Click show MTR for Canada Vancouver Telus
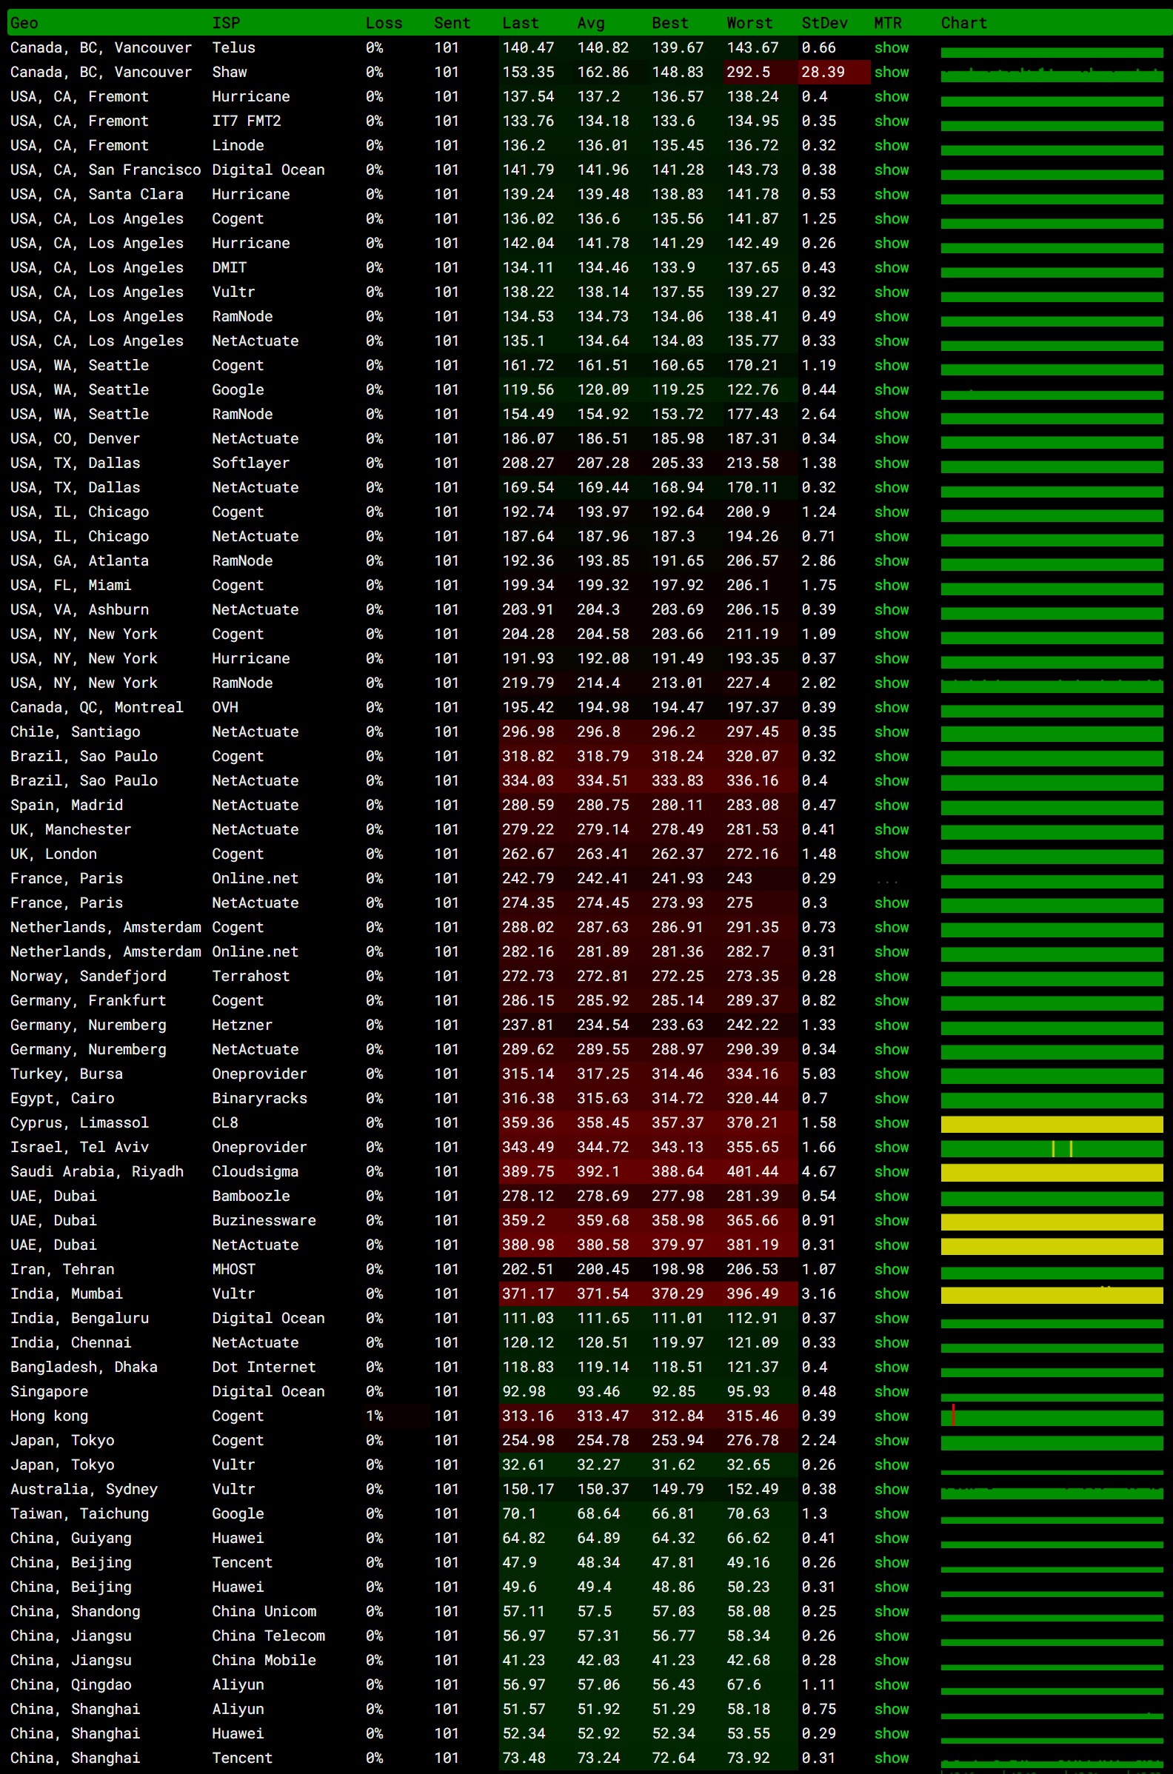This screenshot has width=1173, height=1774. pos(891,48)
